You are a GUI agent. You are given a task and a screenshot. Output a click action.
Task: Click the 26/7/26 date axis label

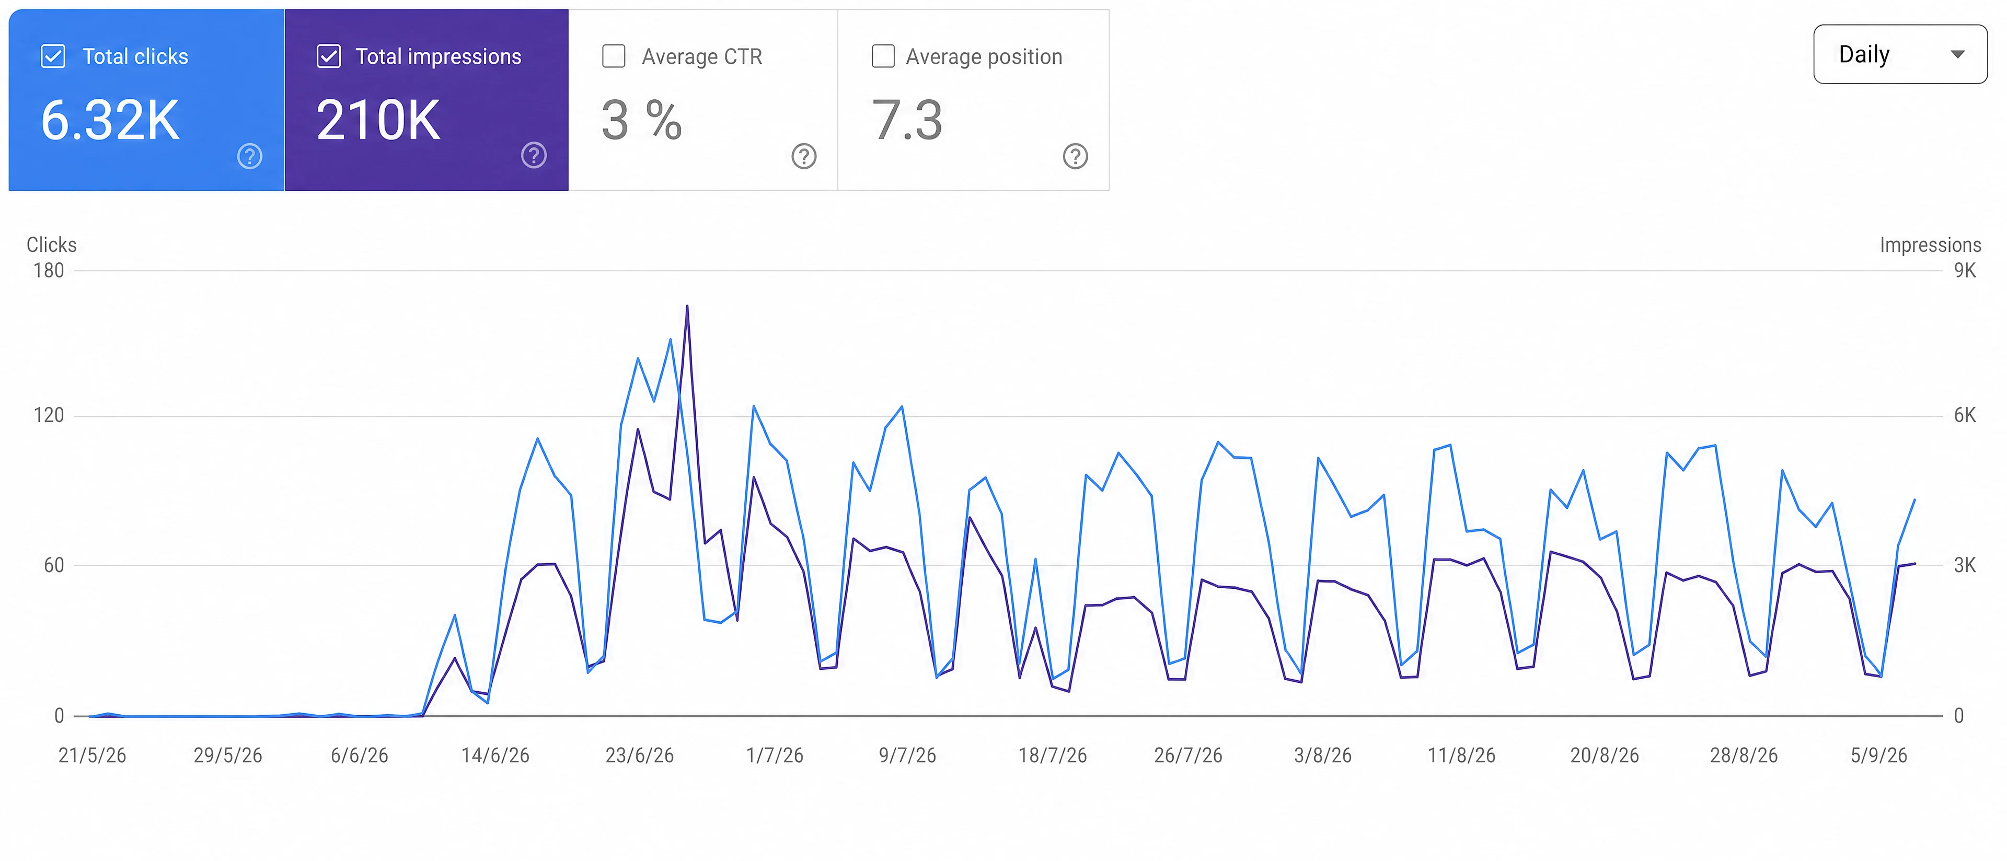tap(1188, 755)
